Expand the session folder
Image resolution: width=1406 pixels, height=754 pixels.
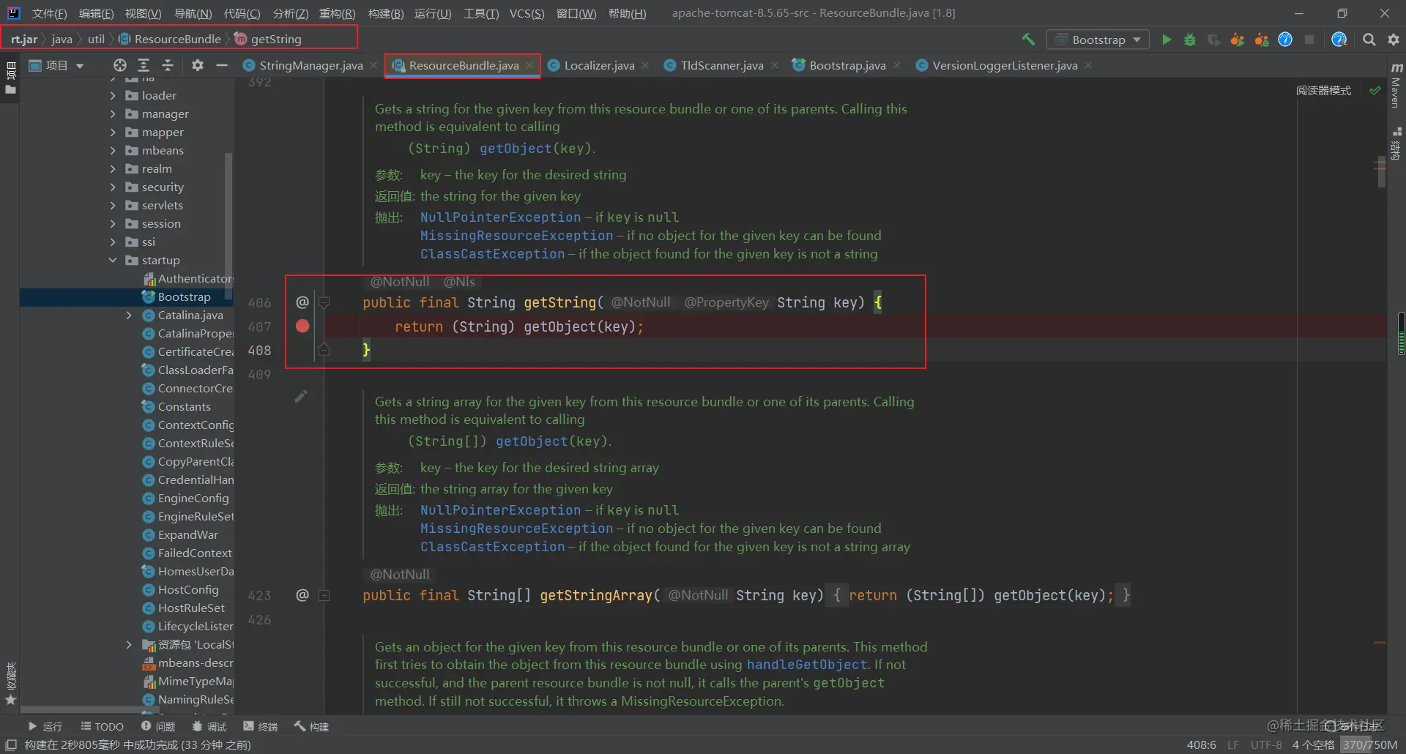[x=113, y=223]
